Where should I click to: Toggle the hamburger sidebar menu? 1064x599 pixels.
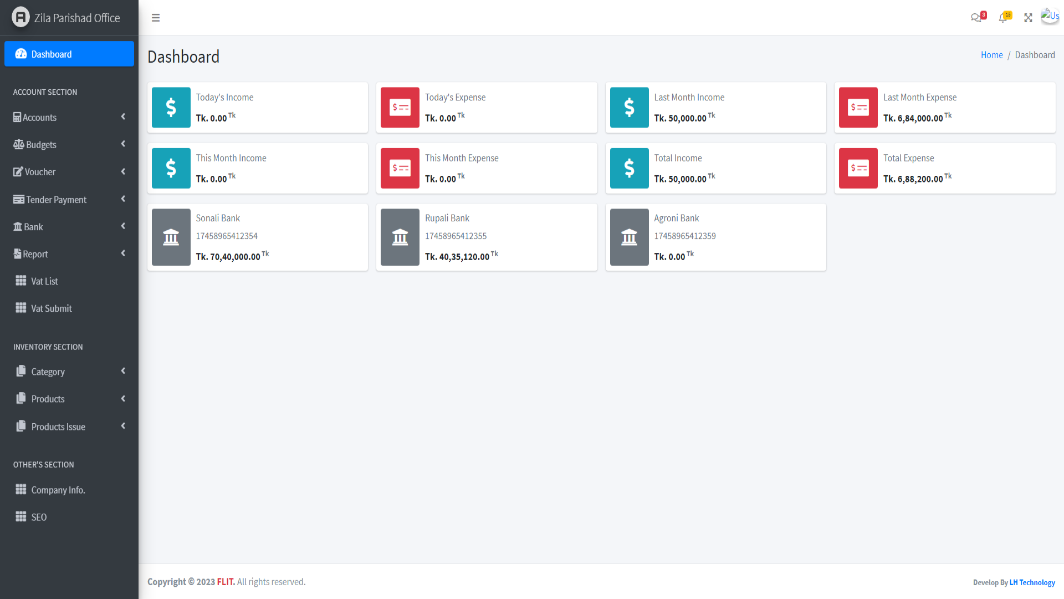(x=156, y=18)
